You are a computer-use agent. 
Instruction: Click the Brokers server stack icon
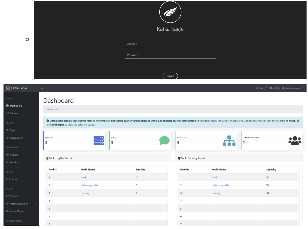[98, 141]
